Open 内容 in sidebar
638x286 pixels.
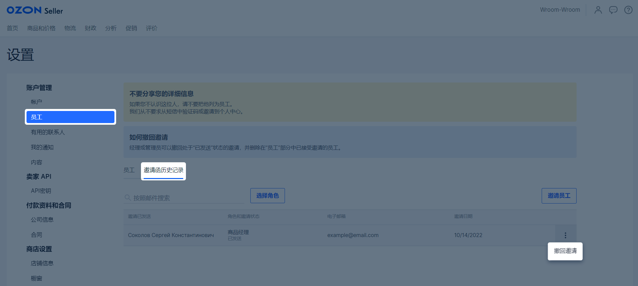(37, 163)
